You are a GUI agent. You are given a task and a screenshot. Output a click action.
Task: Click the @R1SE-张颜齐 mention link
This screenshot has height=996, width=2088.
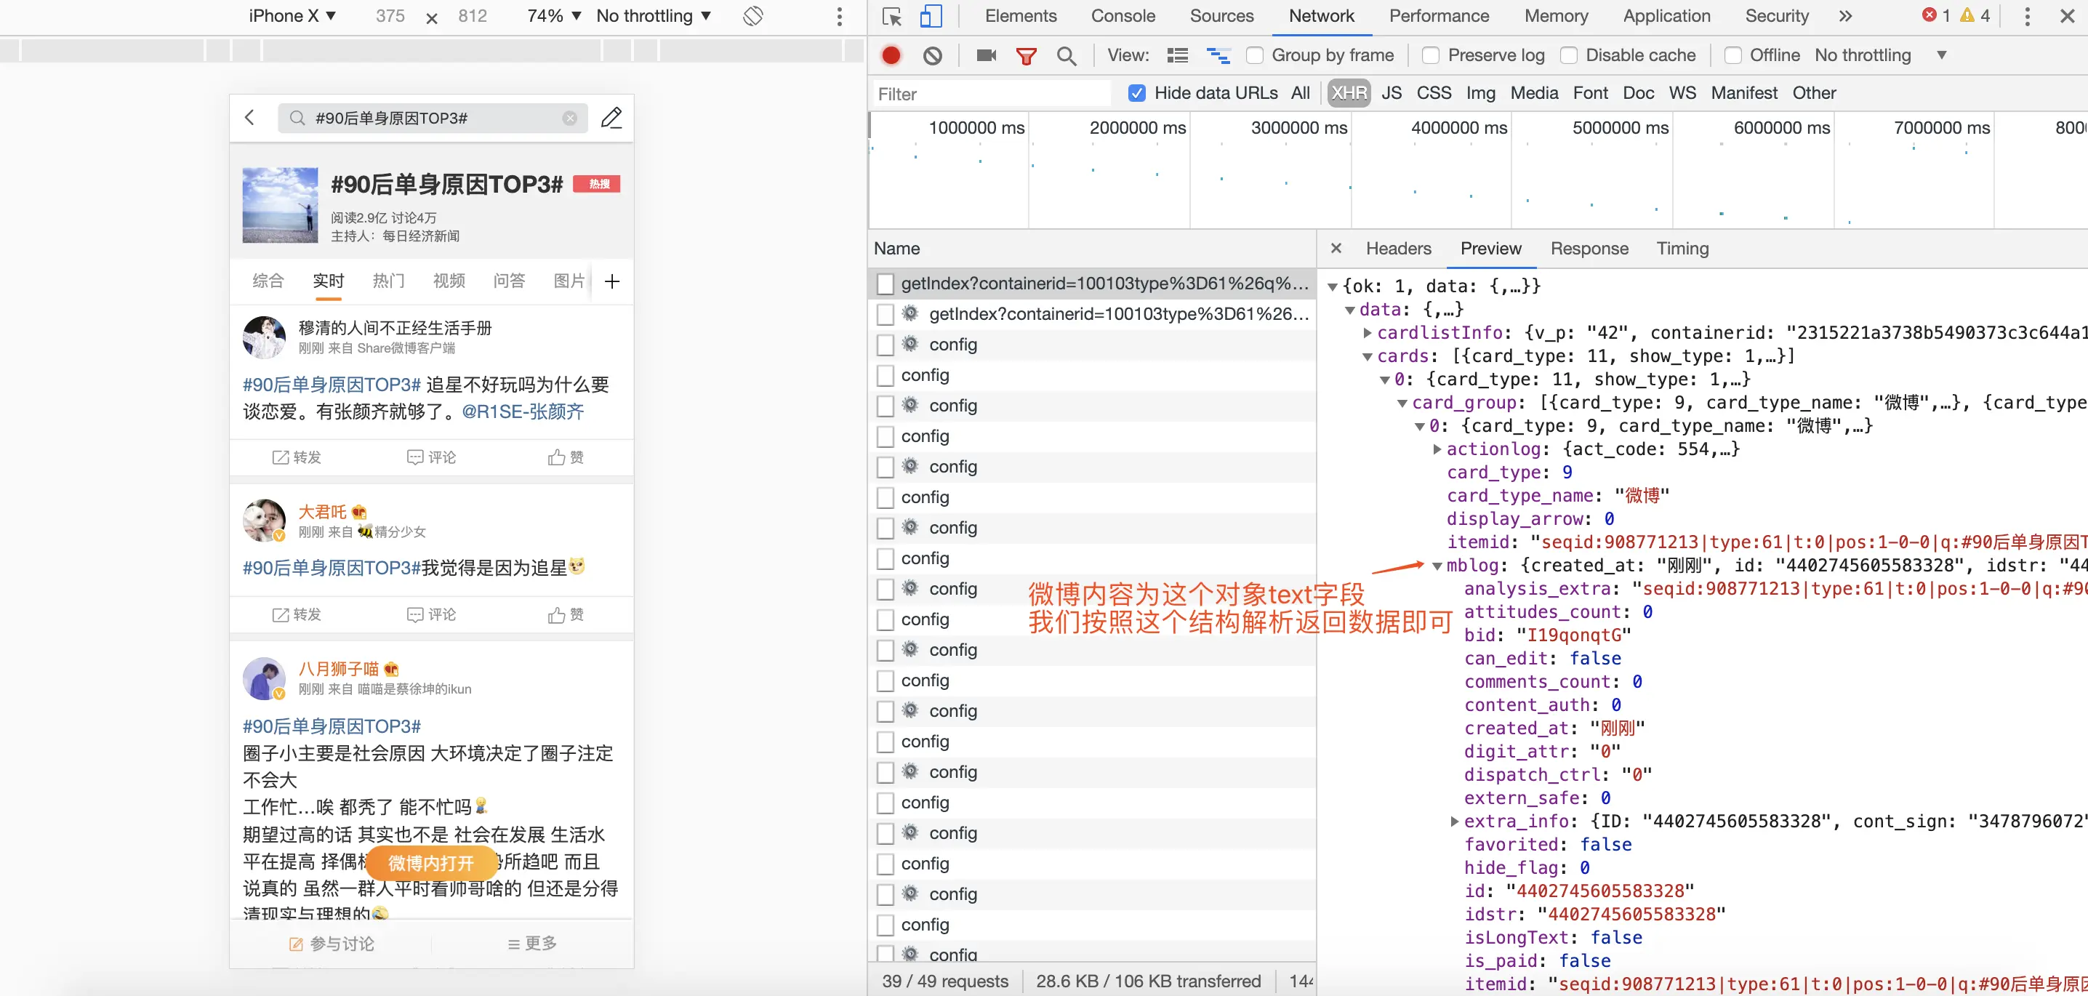(523, 411)
